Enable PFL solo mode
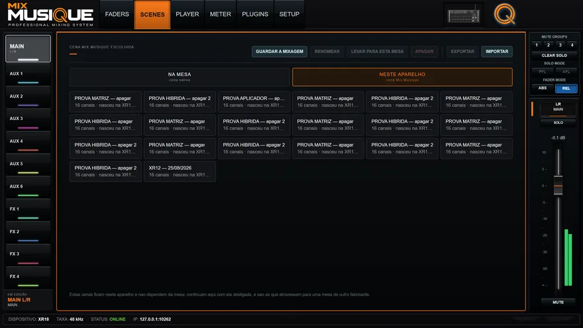 543,72
